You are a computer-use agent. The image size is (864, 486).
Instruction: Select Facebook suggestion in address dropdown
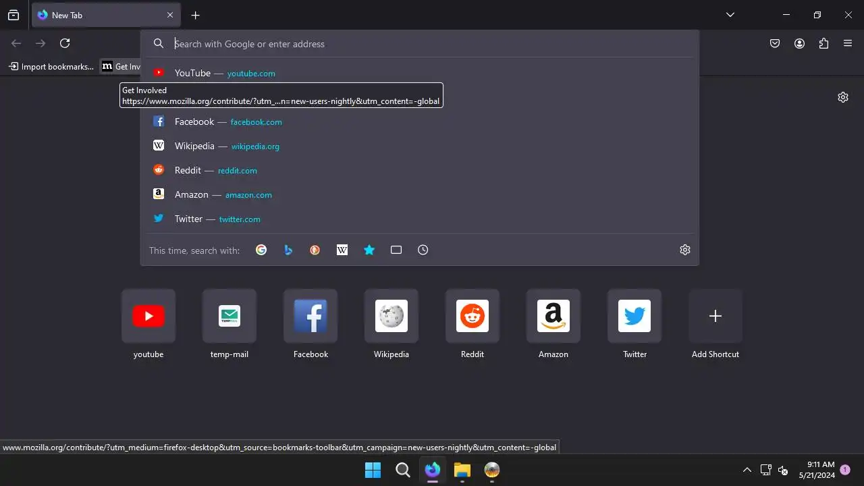click(419, 122)
